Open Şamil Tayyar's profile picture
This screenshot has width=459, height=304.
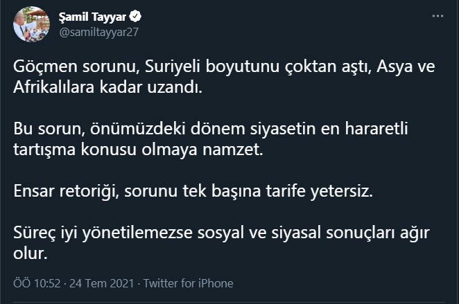pyautogui.click(x=31, y=24)
